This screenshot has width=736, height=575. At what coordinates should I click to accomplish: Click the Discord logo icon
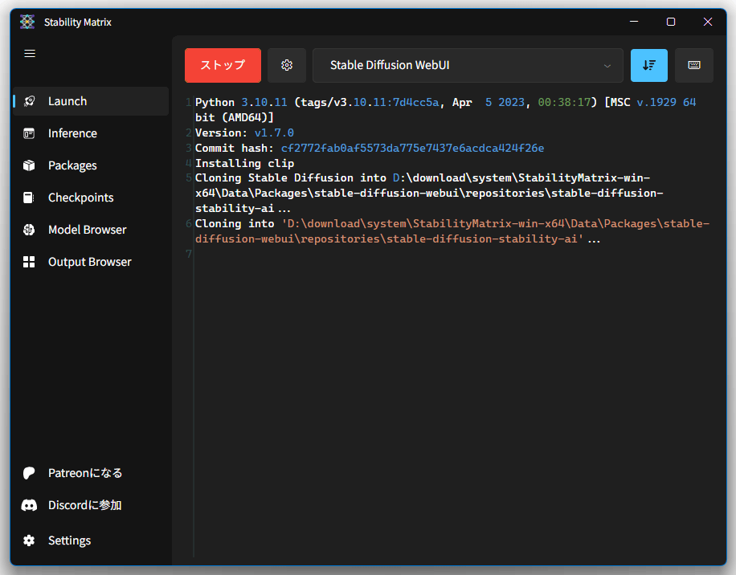29,505
